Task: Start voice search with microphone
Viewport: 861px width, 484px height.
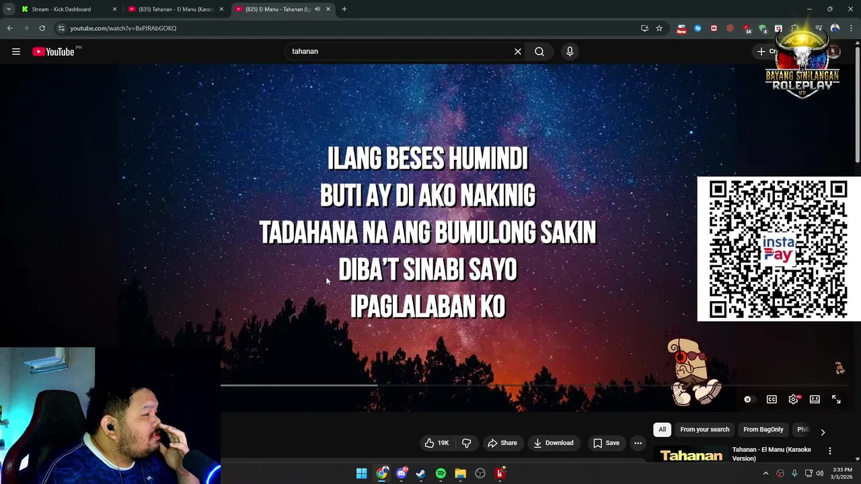Action: coord(570,51)
